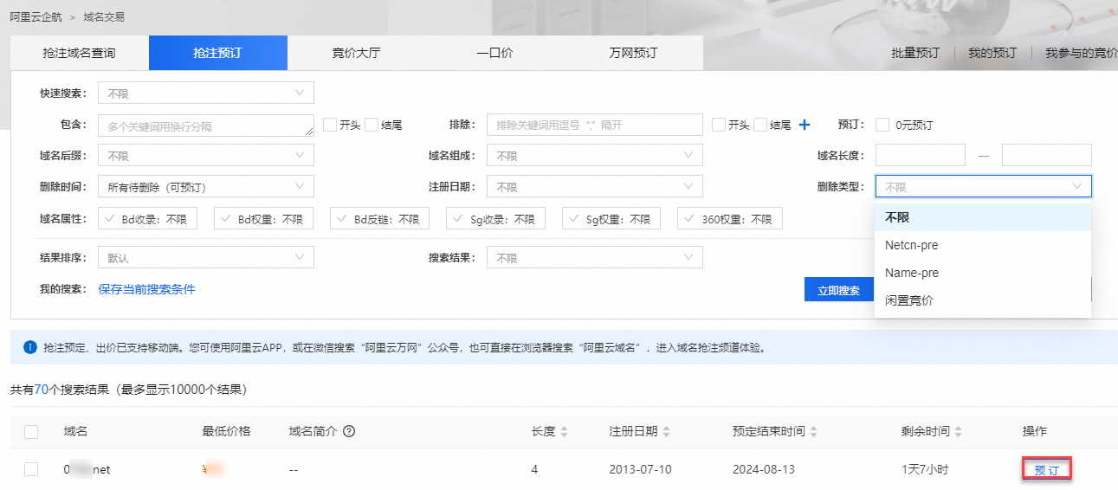1118x490 pixels.
Task: Open the 360权重 attribute filter
Action: click(x=730, y=219)
